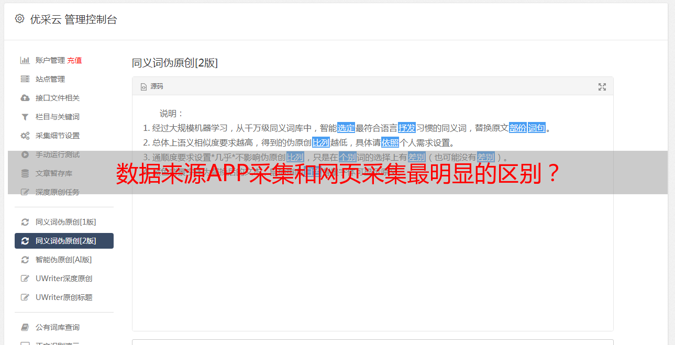Click the 深度原创任务 edit icon

point(25,192)
